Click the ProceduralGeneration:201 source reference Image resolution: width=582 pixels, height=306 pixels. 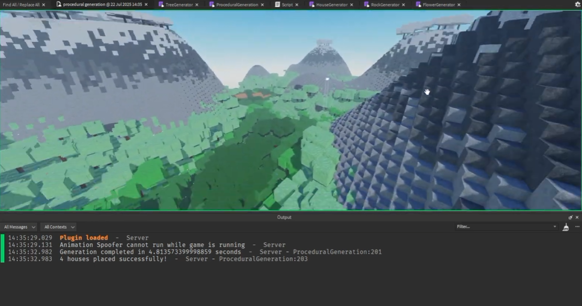[x=337, y=252]
